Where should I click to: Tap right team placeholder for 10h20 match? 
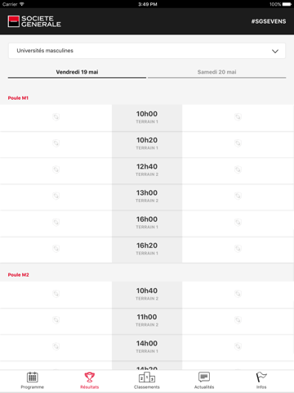[x=238, y=143]
